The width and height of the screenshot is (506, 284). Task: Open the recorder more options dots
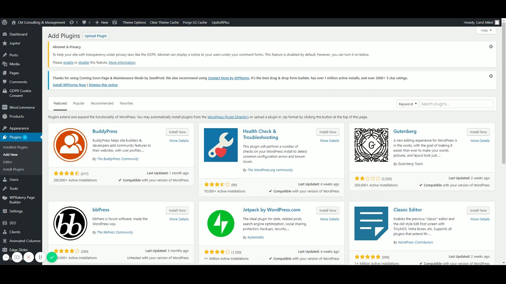point(6,257)
